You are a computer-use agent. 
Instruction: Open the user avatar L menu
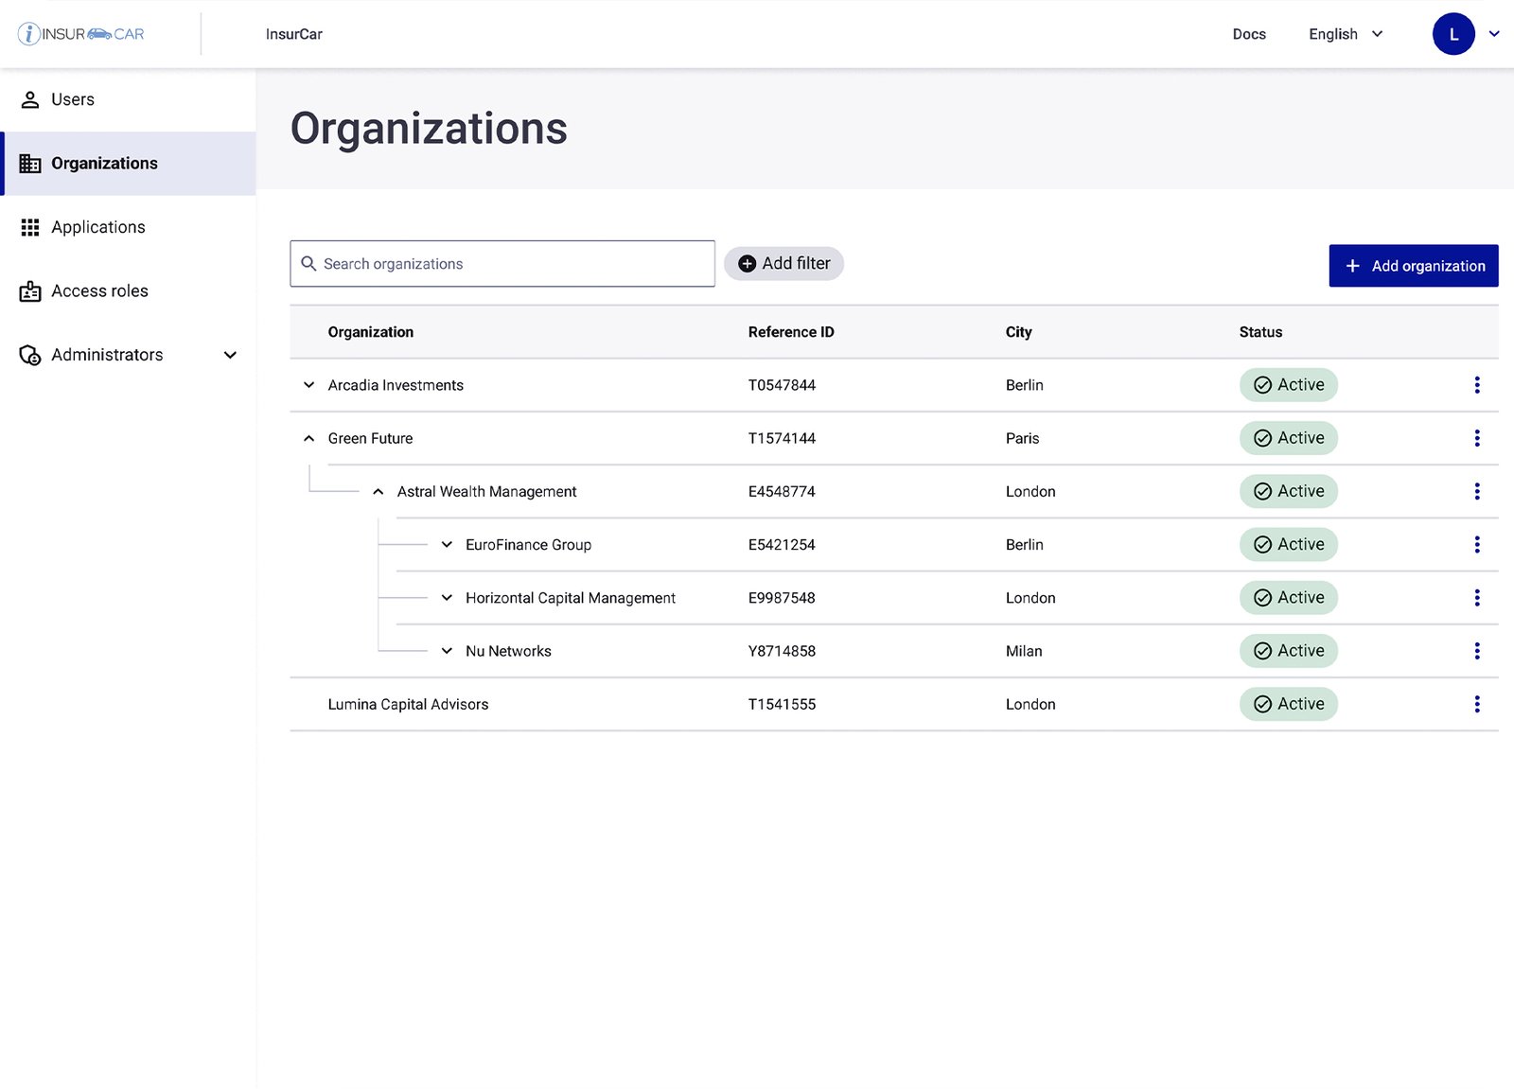coord(1453,34)
